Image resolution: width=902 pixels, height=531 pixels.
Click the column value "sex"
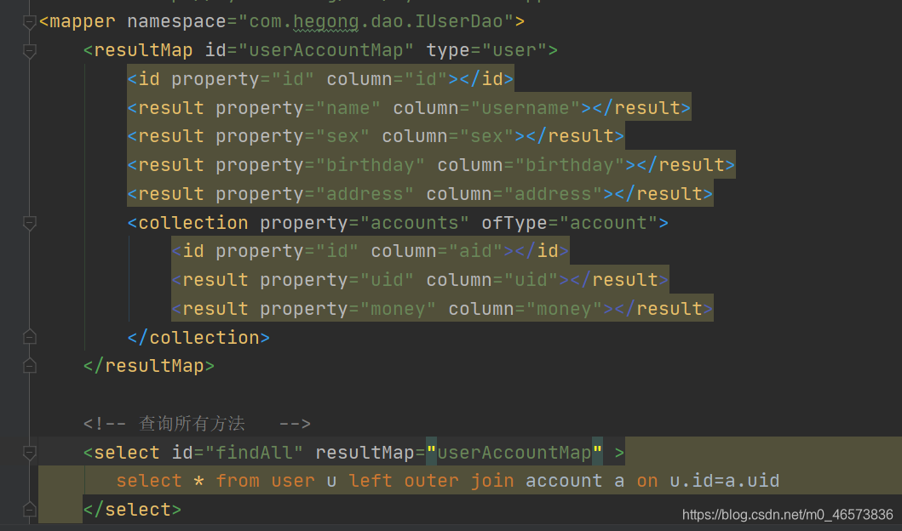486,137
